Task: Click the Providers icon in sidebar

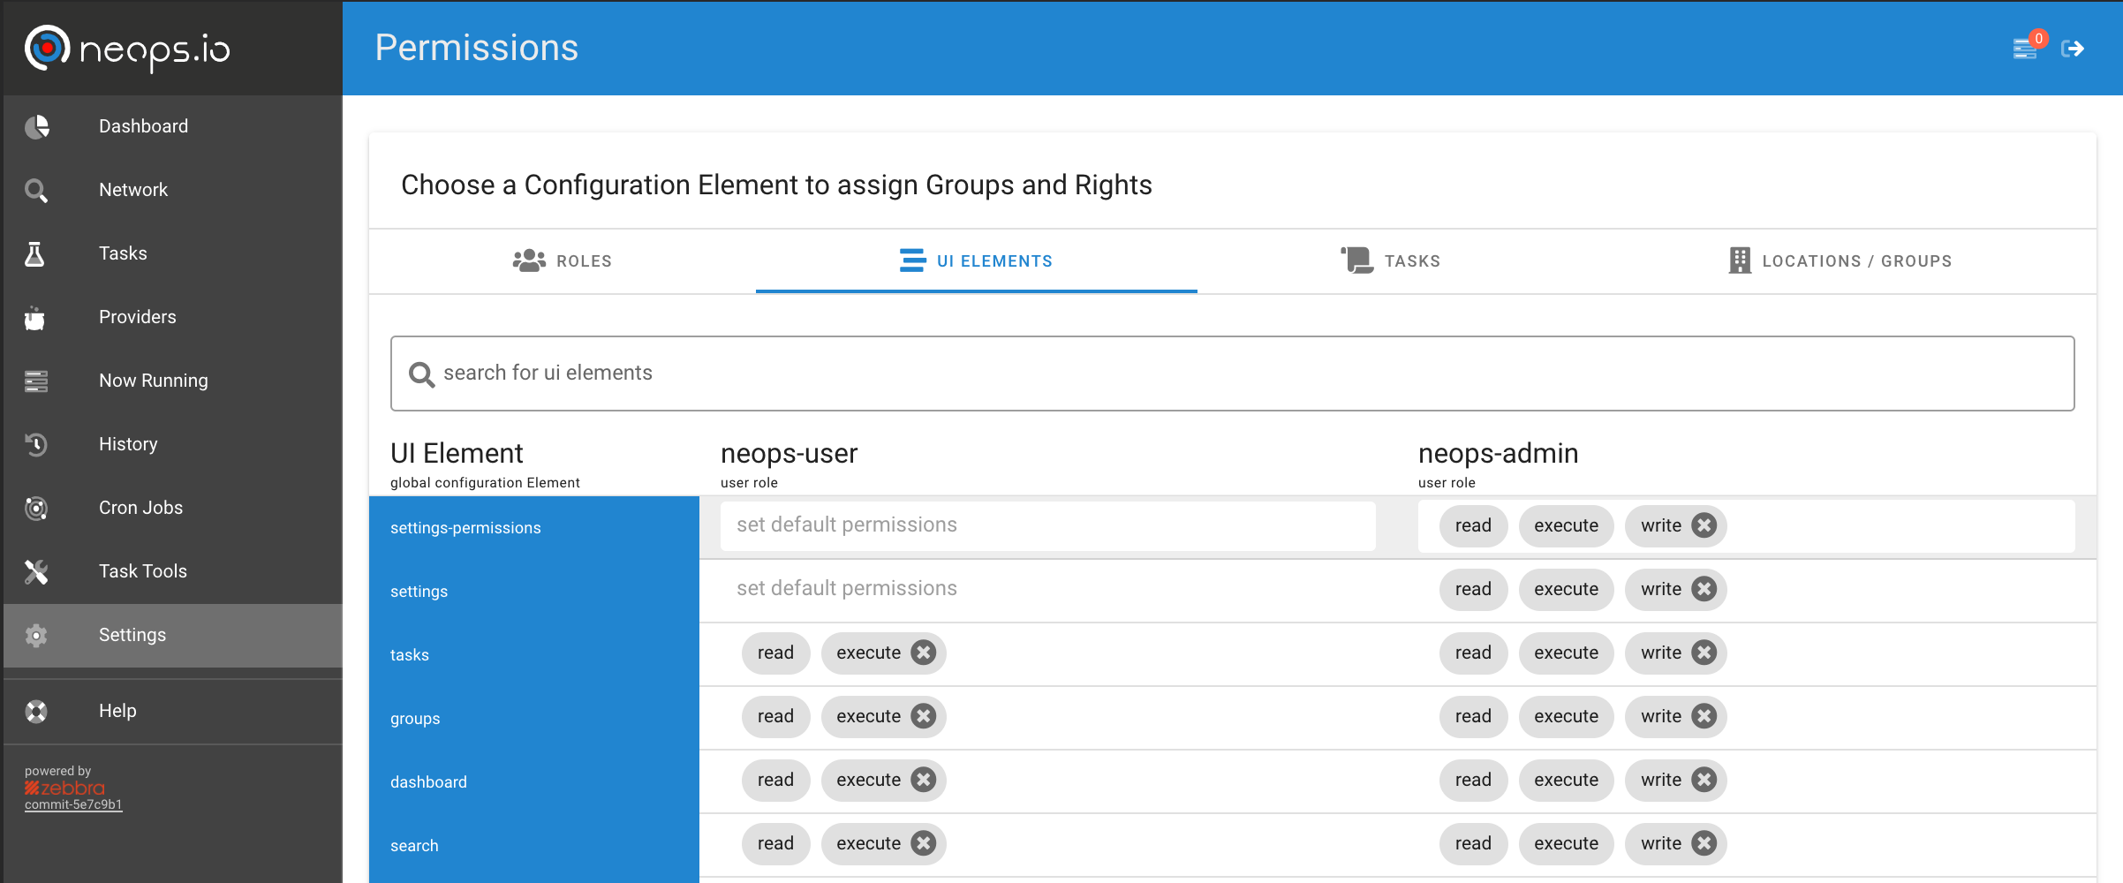Action: [34, 318]
